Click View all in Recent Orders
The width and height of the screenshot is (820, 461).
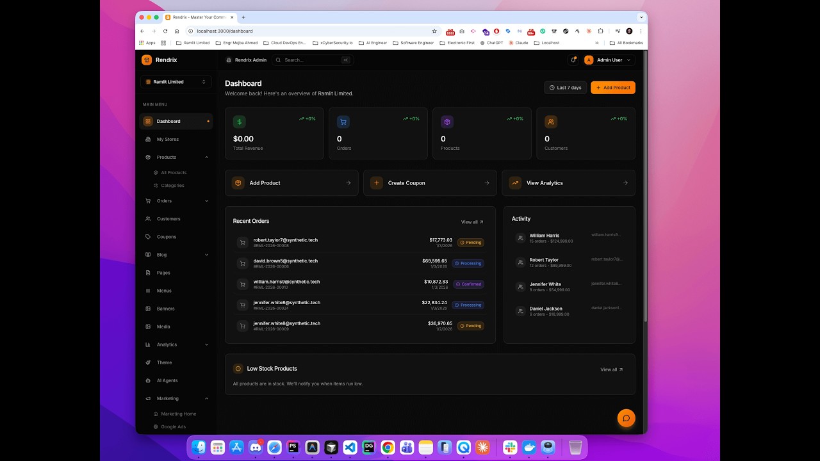[x=472, y=222]
